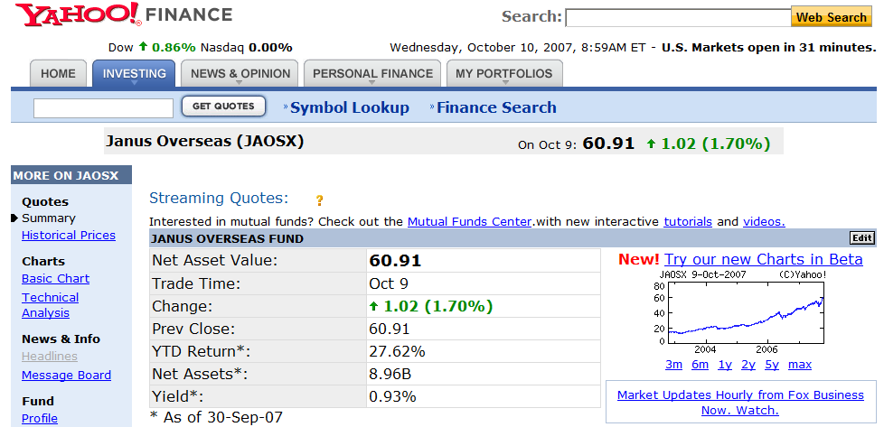Expand the Personal Finance tab arrow
The image size is (884, 427).
tap(372, 83)
